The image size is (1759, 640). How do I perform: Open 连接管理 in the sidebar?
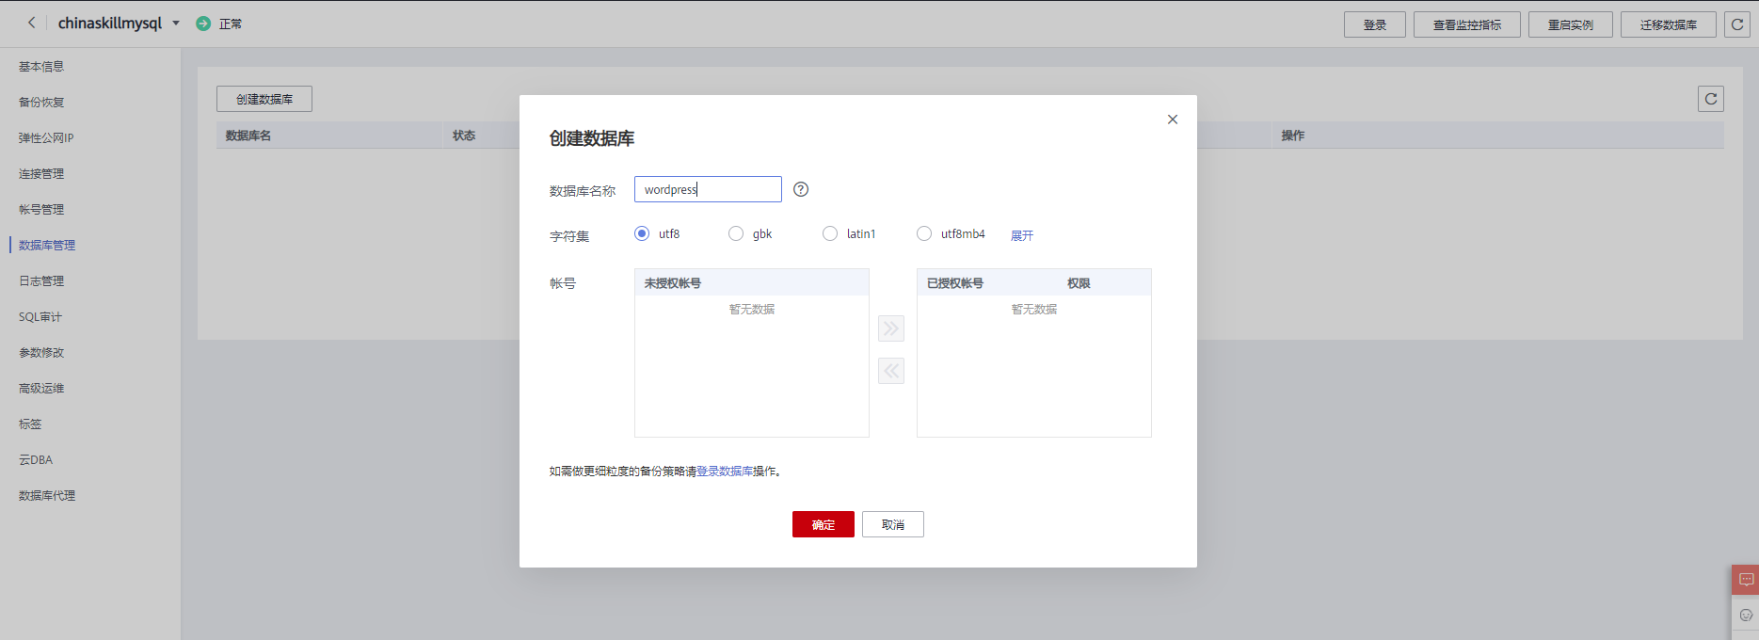[41, 174]
